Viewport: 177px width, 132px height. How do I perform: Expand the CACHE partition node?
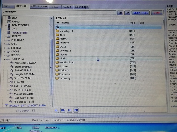[4, 52]
